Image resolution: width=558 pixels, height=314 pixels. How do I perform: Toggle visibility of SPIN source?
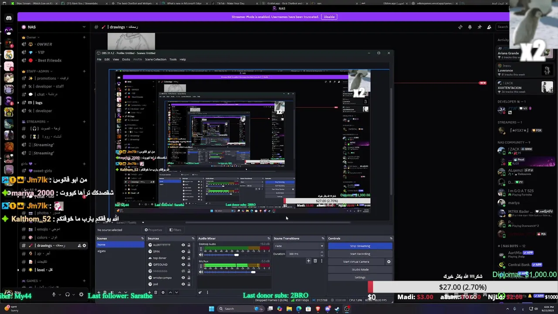point(183,252)
